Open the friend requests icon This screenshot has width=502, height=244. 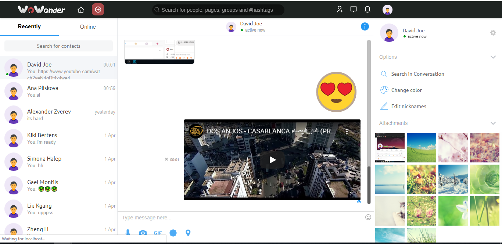[x=340, y=10]
